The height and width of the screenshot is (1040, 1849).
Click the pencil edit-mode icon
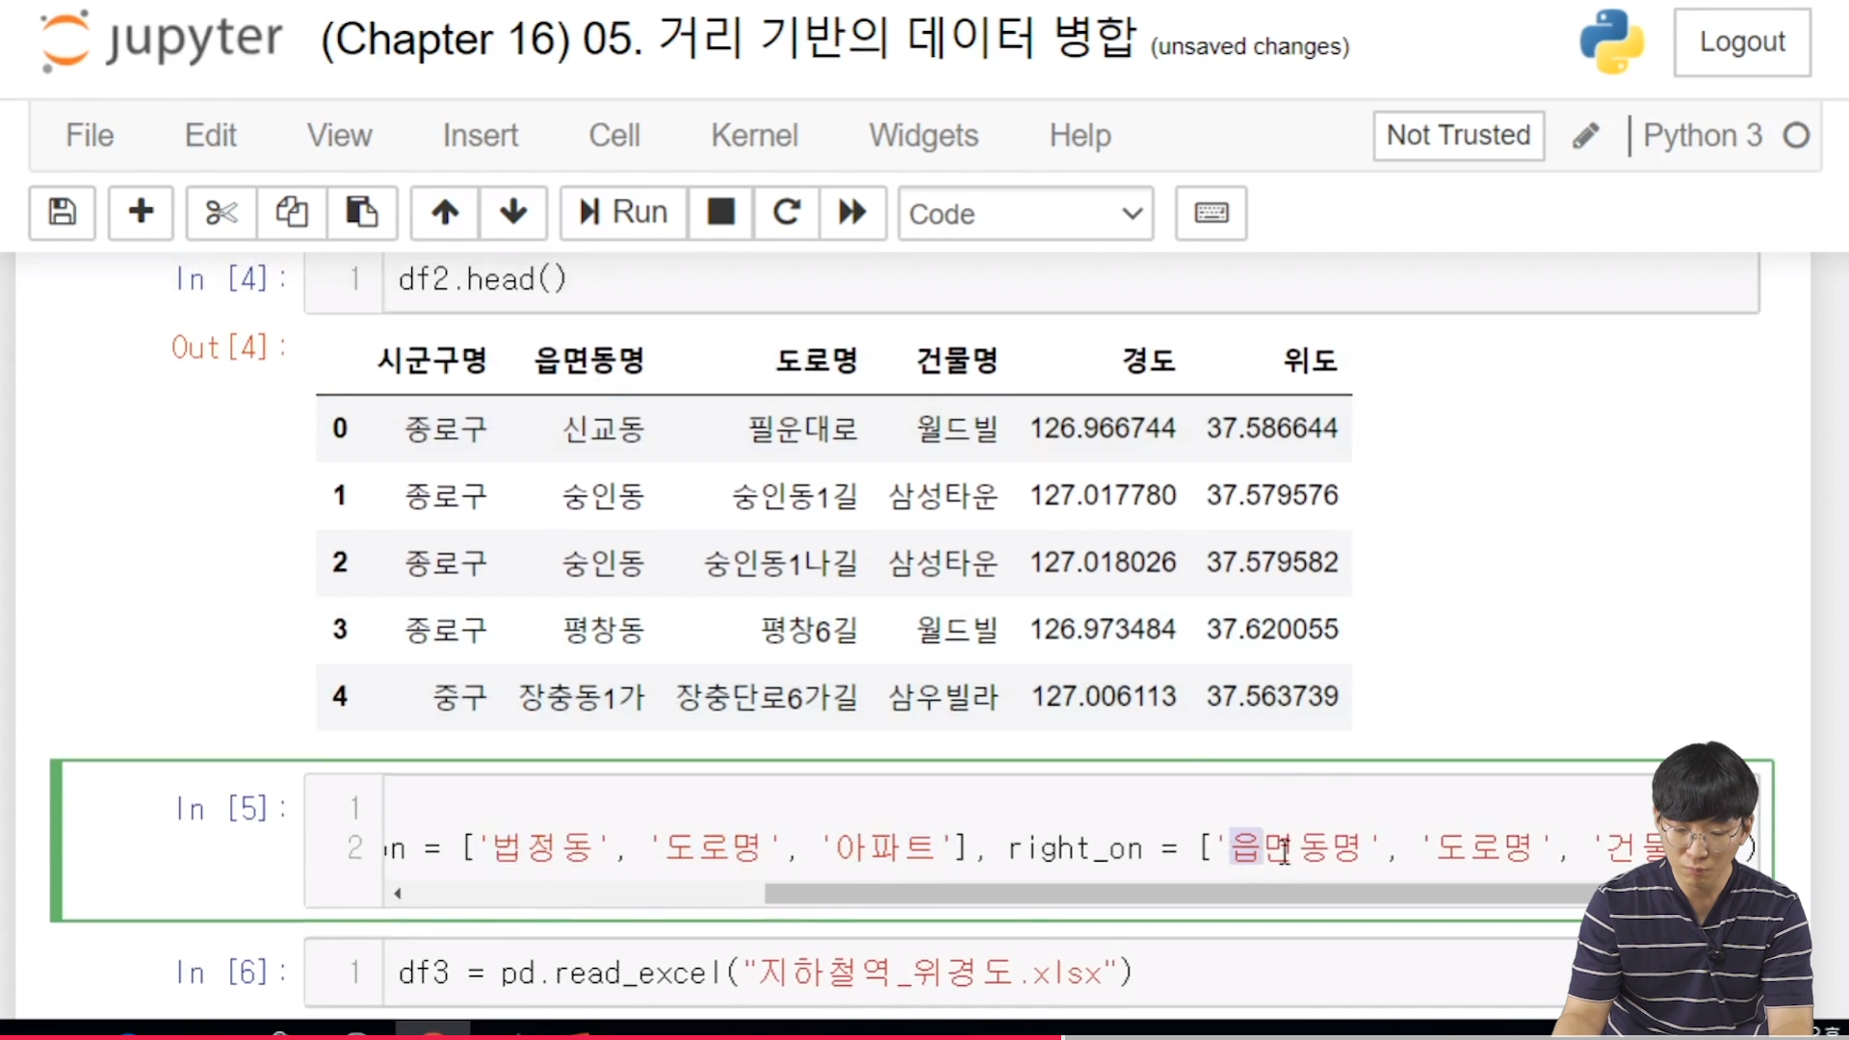coord(1585,136)
